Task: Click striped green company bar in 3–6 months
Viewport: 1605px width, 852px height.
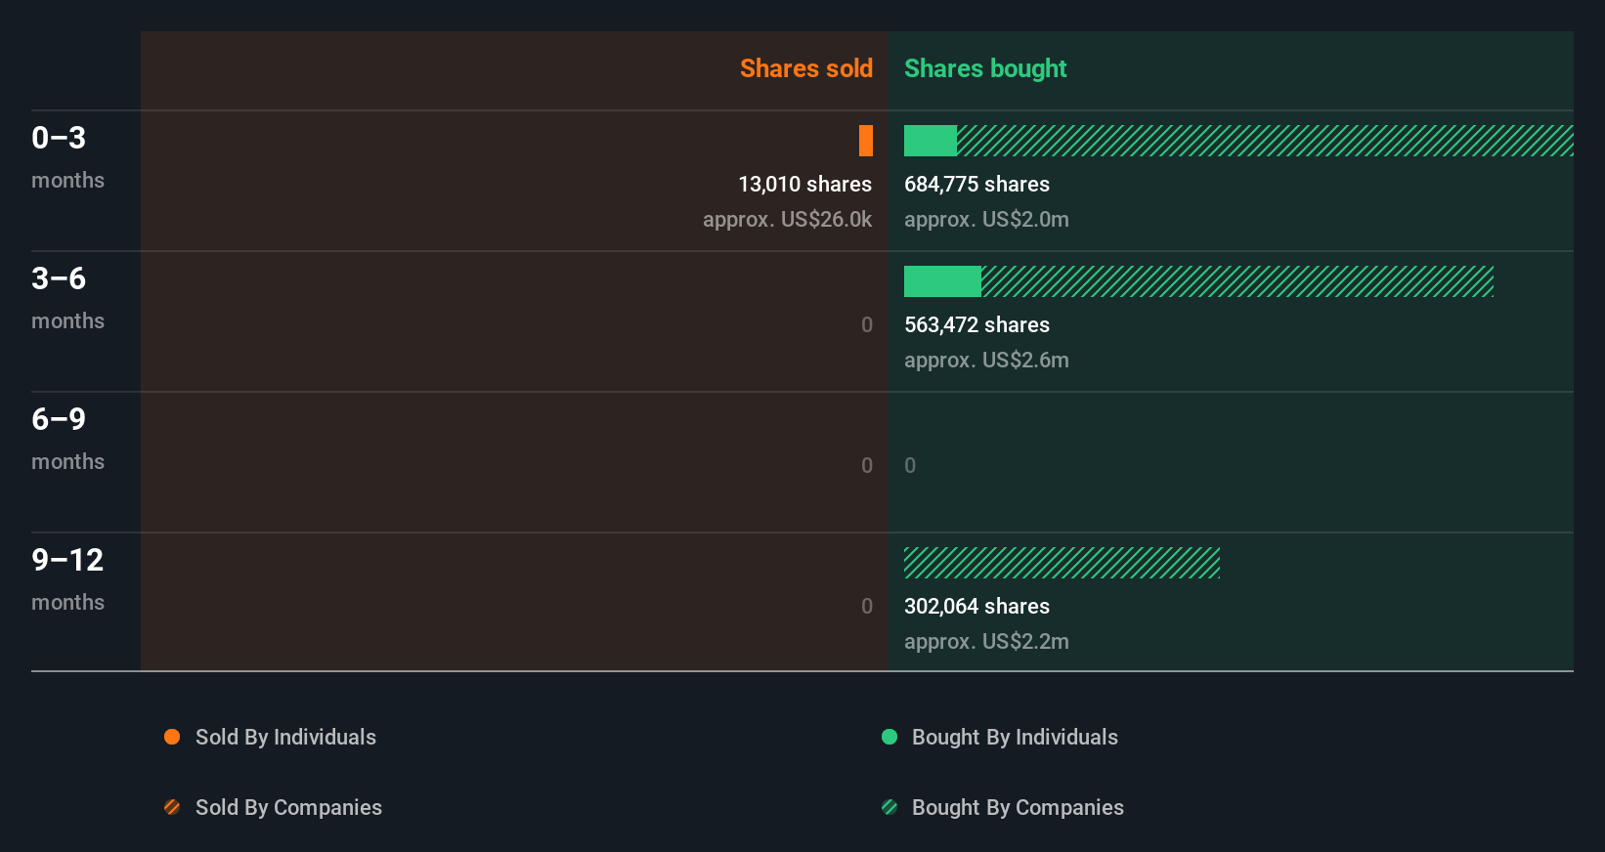Action: 1237,281
